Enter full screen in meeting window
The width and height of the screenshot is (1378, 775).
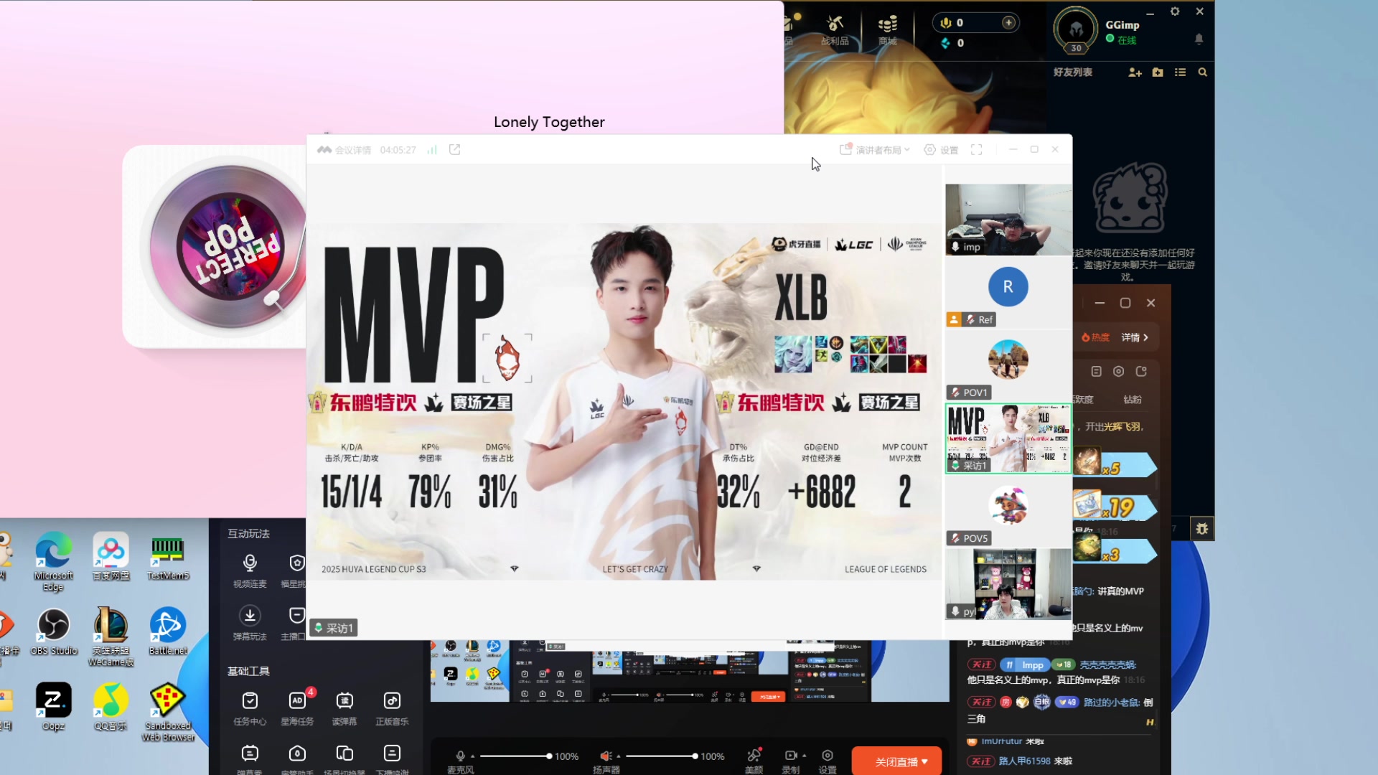(x=977, y=149)
